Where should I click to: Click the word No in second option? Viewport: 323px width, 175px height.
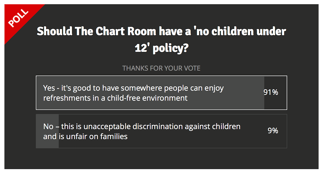pyautogui.click(x=48, y=126)
